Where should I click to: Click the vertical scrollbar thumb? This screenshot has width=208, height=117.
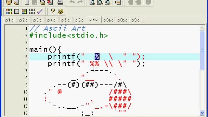(202, 50)
